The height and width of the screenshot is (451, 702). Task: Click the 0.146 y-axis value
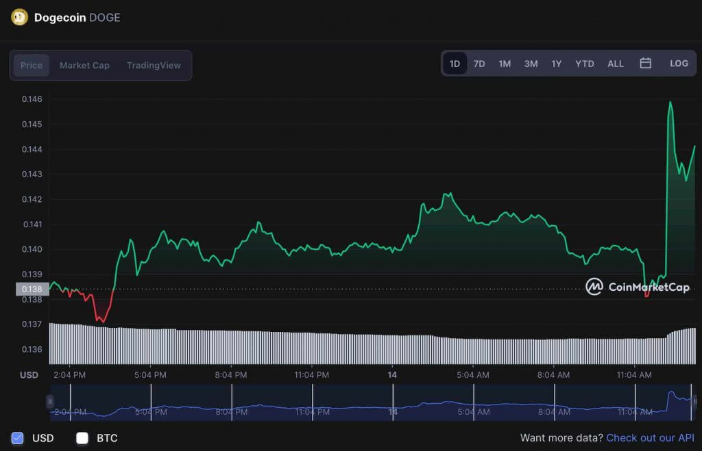32,99
